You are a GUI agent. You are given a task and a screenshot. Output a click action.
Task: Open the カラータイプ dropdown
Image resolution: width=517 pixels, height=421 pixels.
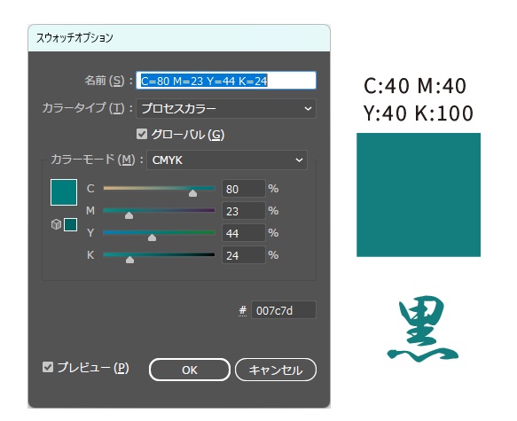[226, 108]
